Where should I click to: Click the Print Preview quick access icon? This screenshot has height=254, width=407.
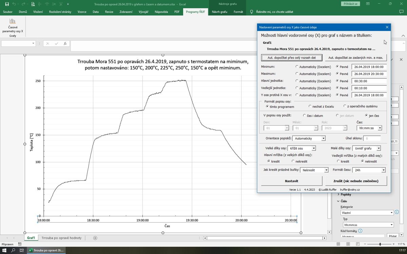coord(33,4)
